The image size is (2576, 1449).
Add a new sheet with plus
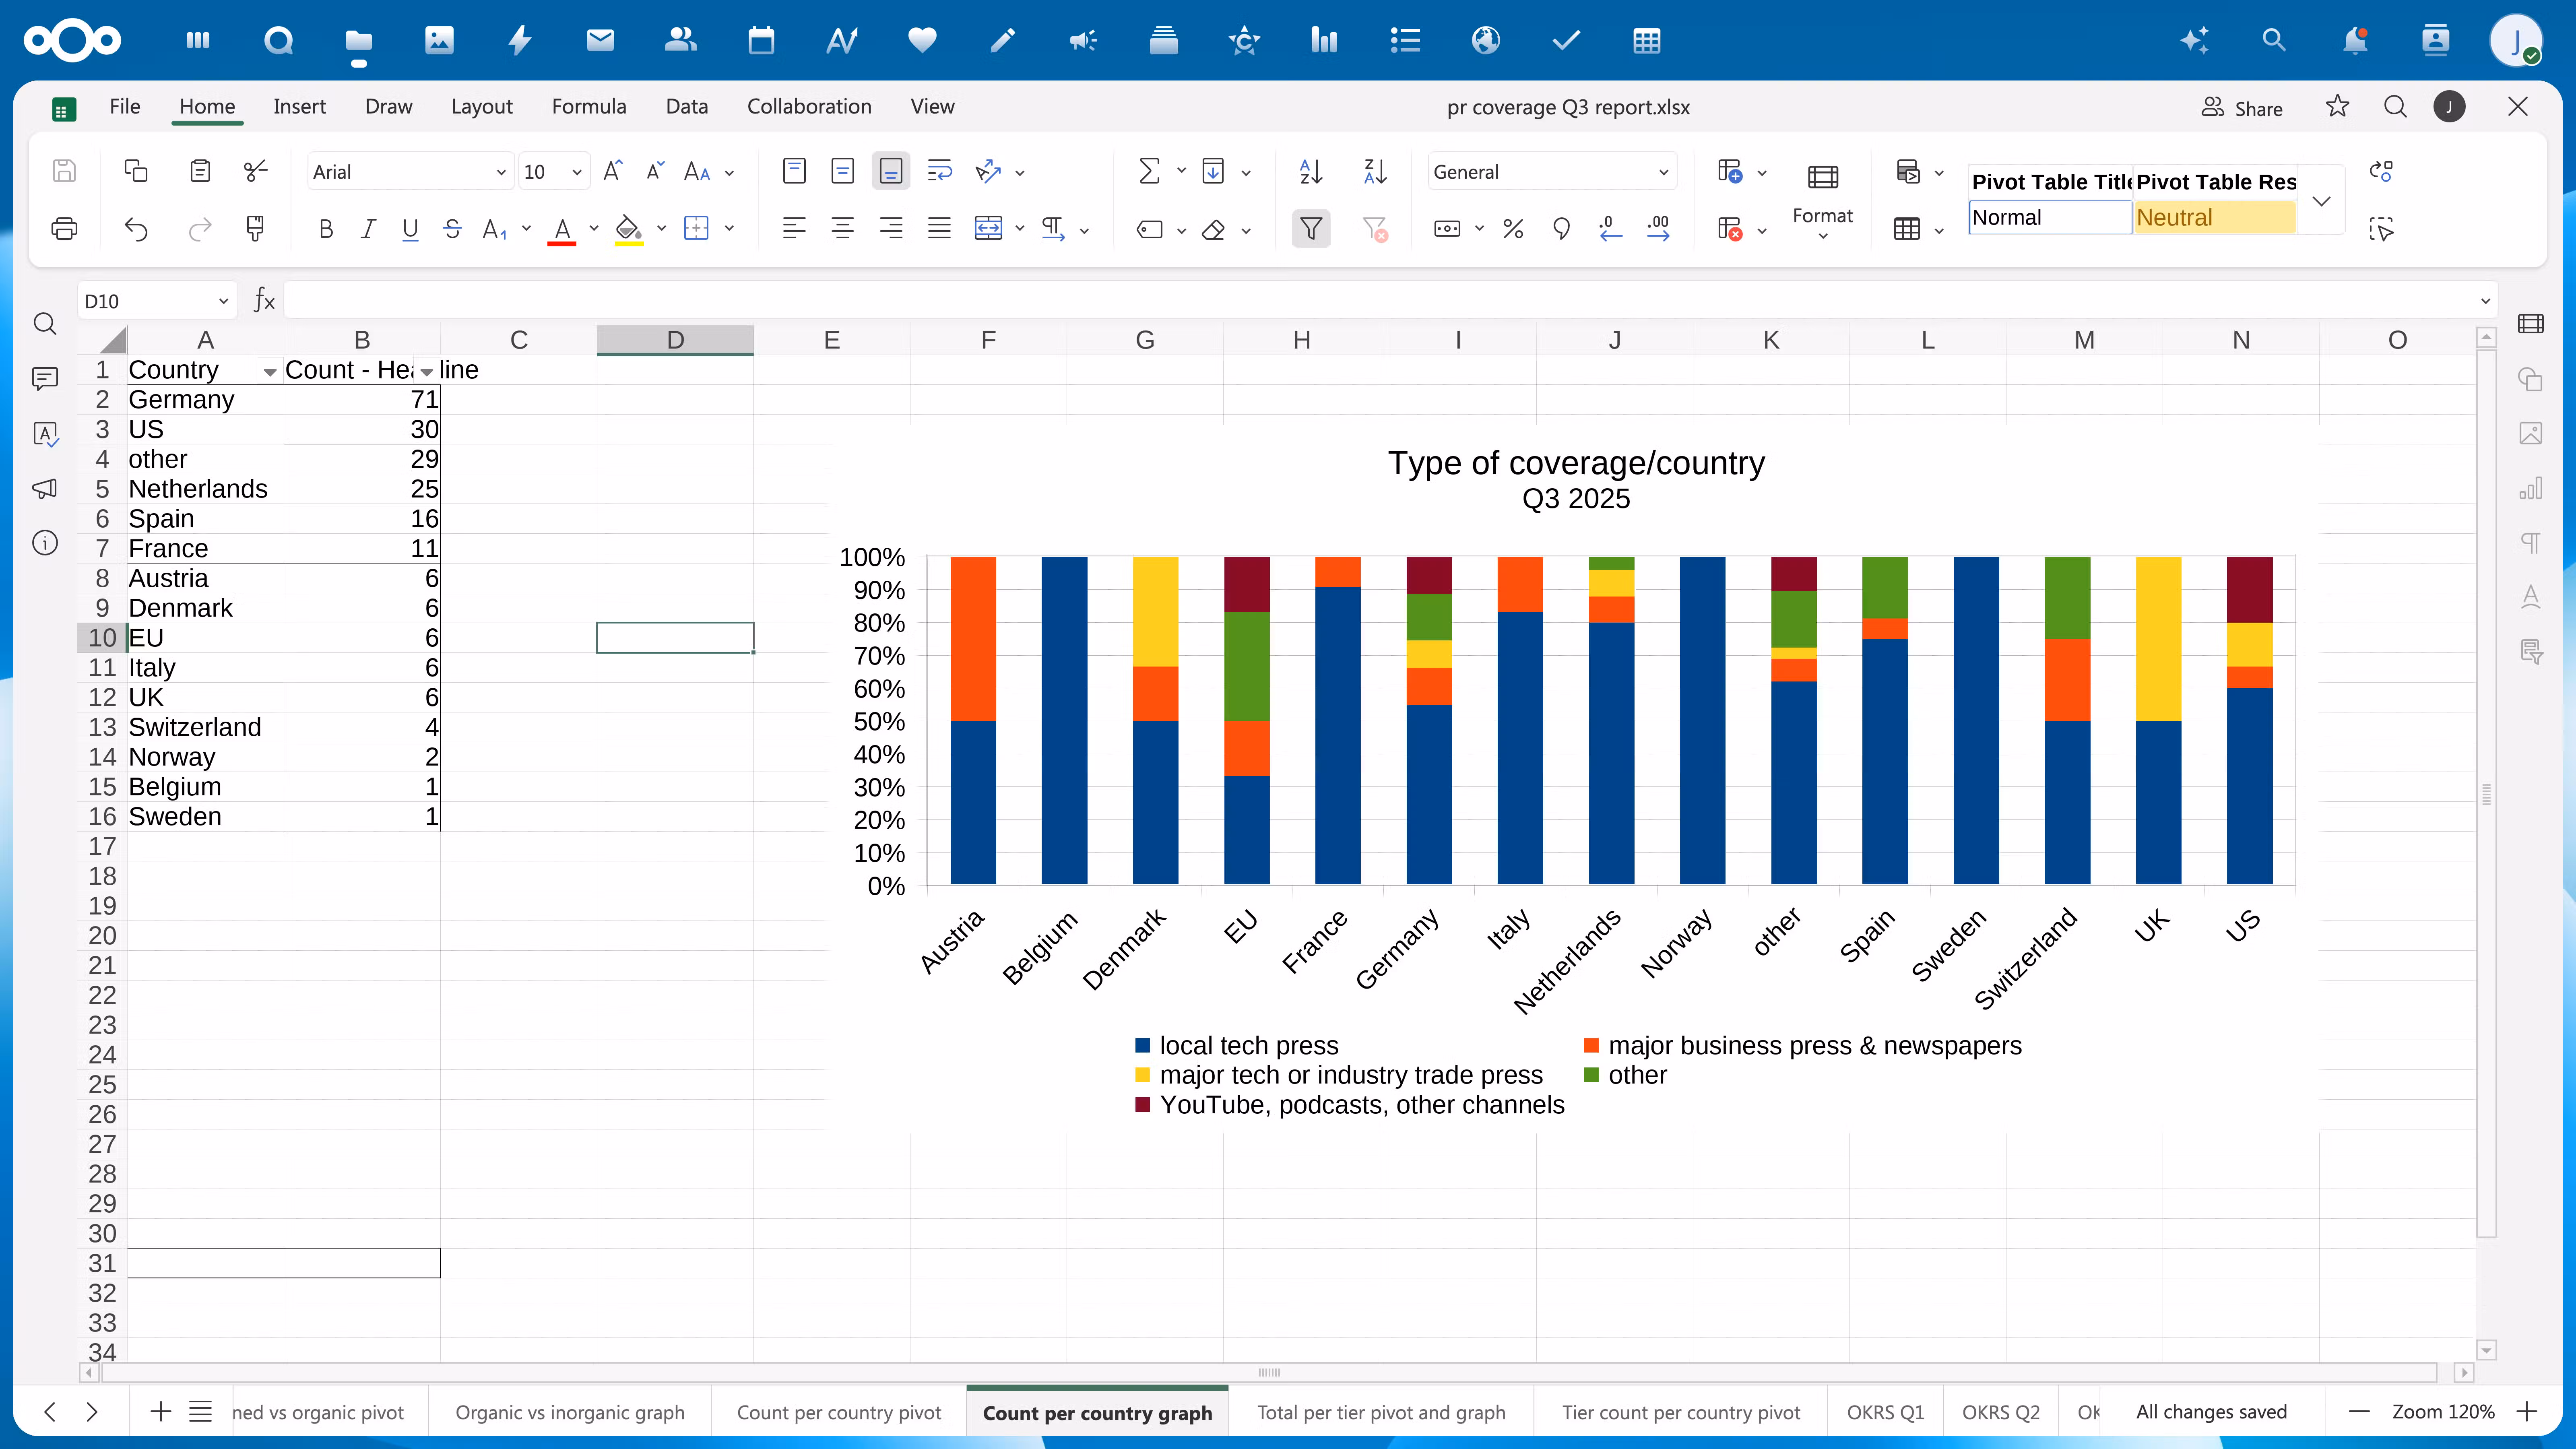pyautogui.click(x=160, y=1411)
